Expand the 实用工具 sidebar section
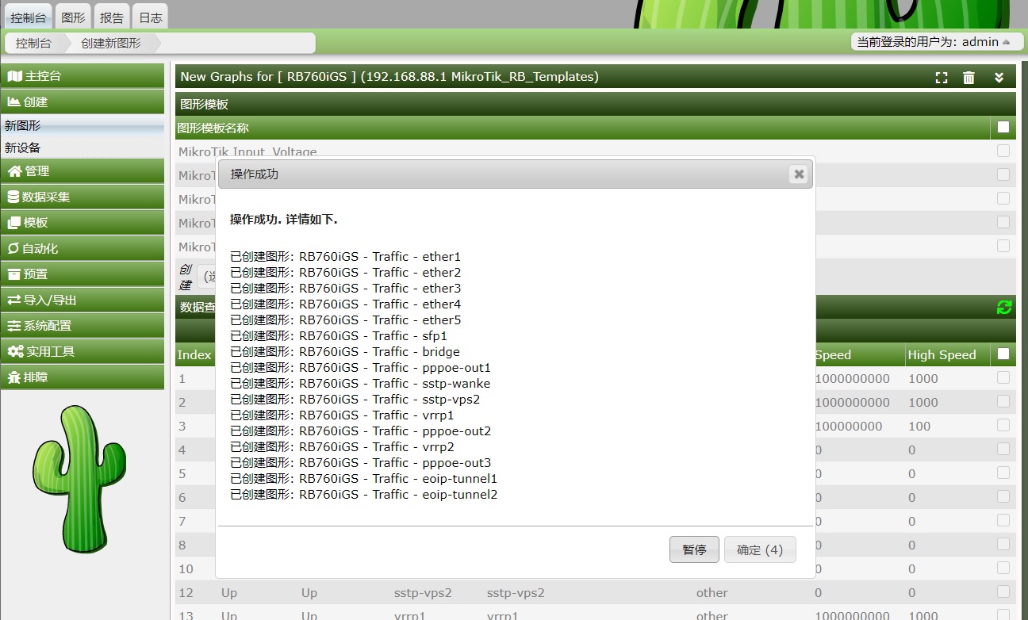 82,351
